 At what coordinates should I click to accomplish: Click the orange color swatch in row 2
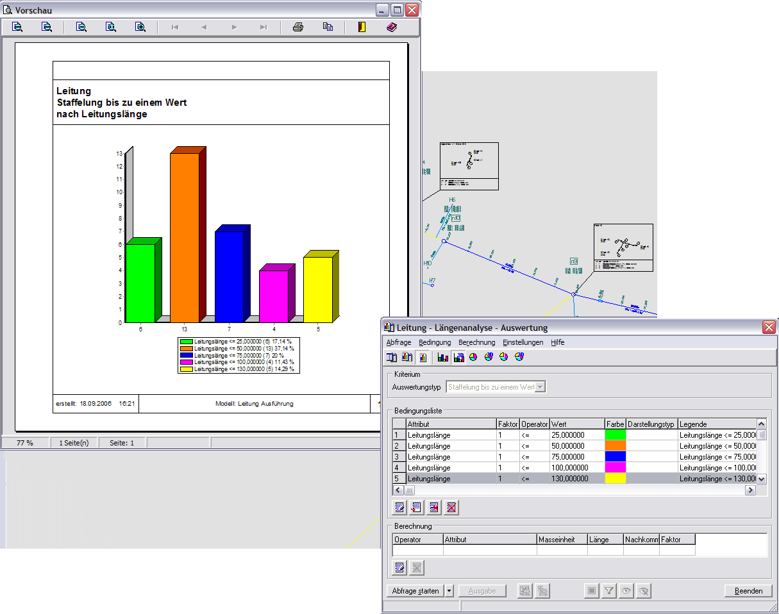point(615,446)
